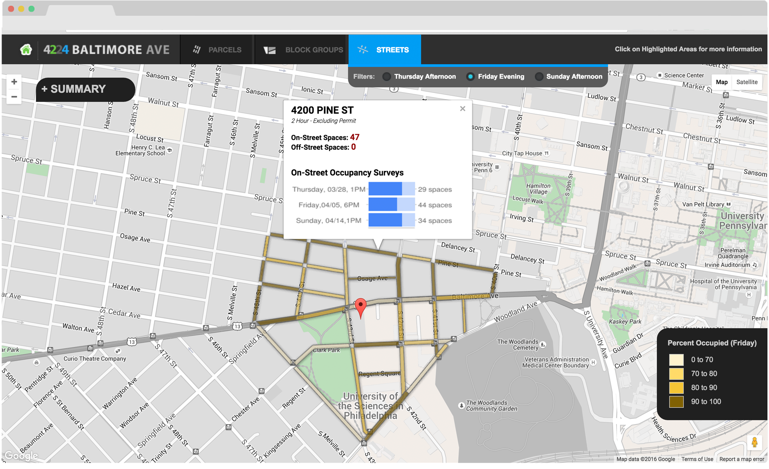Image resolution: width=769 pixels, height=469 pixels.
Task: Click the 90 to 100 legend swatch
Action: click(676, 402)
